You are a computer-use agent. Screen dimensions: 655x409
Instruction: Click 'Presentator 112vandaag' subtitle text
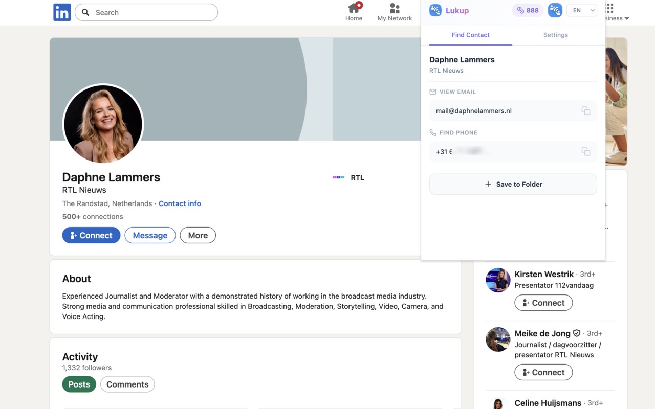click(554, 285)
